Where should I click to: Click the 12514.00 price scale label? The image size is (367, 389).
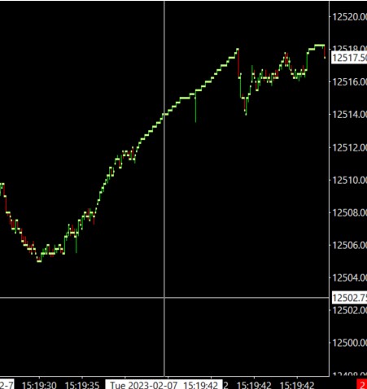click(x=350, y=115)
